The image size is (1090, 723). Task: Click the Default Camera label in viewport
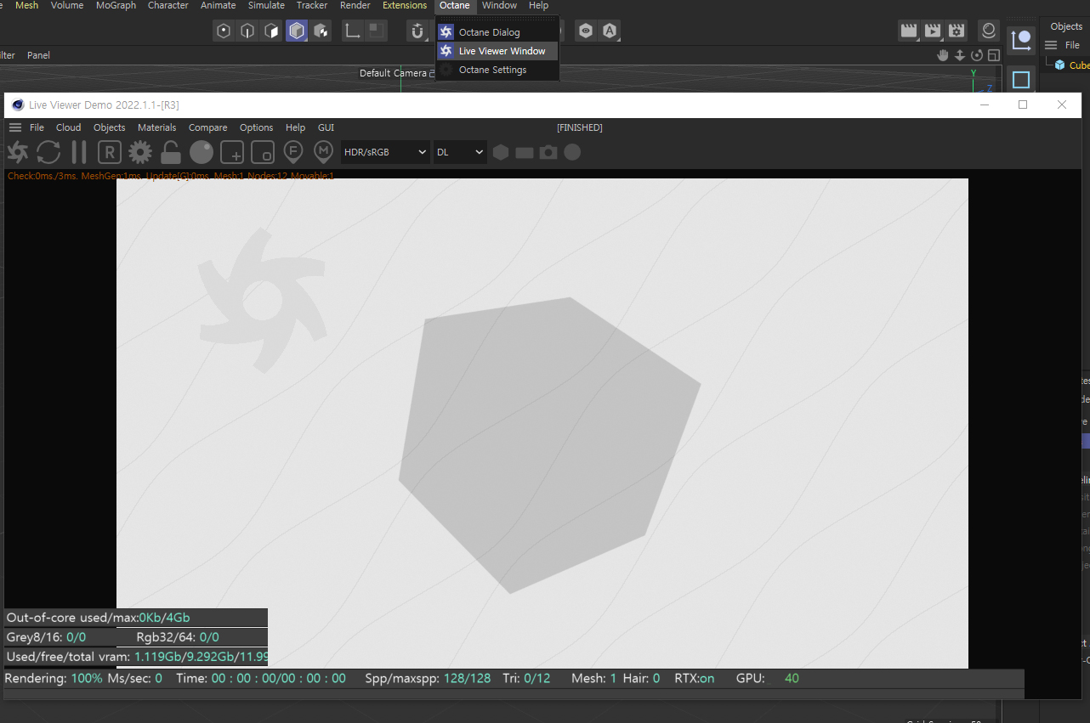(x=393, y=73)
